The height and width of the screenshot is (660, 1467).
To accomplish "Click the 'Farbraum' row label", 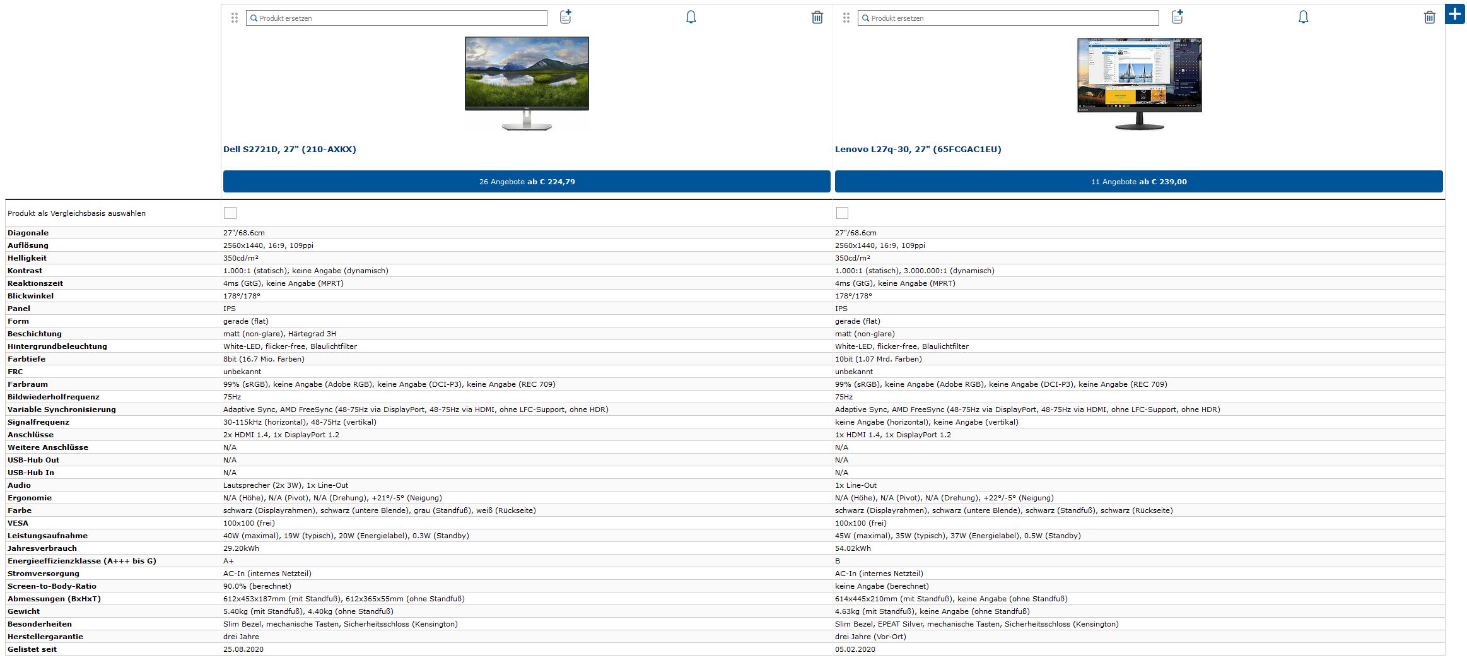I will click(28, 384).
